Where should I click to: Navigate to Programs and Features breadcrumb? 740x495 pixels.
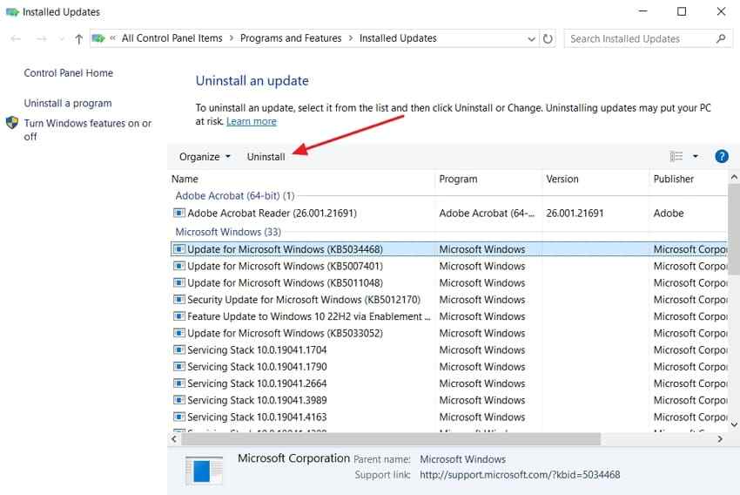(291, 38)
